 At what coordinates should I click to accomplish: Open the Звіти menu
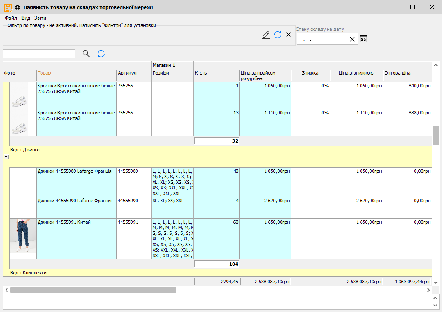pyautogui.click(x=40, y=18)
